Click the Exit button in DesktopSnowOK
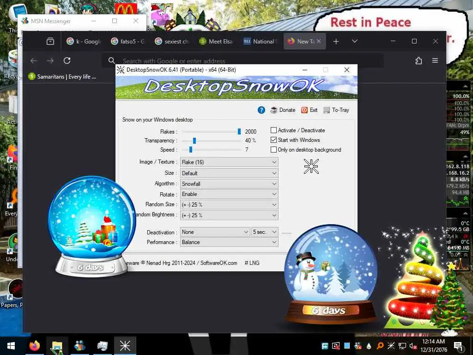Viewport: 473px width, 355px height. (x=309, y=110)
